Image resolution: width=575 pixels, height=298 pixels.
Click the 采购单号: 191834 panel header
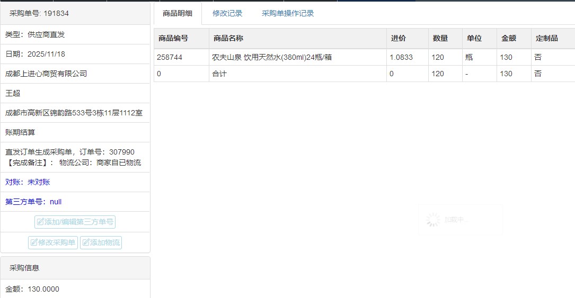(39, 13)
